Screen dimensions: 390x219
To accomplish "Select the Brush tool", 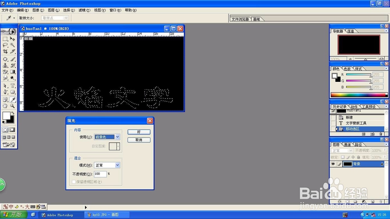I will point(12,59).
